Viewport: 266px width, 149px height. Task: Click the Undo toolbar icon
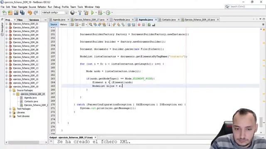click(30, 13)
